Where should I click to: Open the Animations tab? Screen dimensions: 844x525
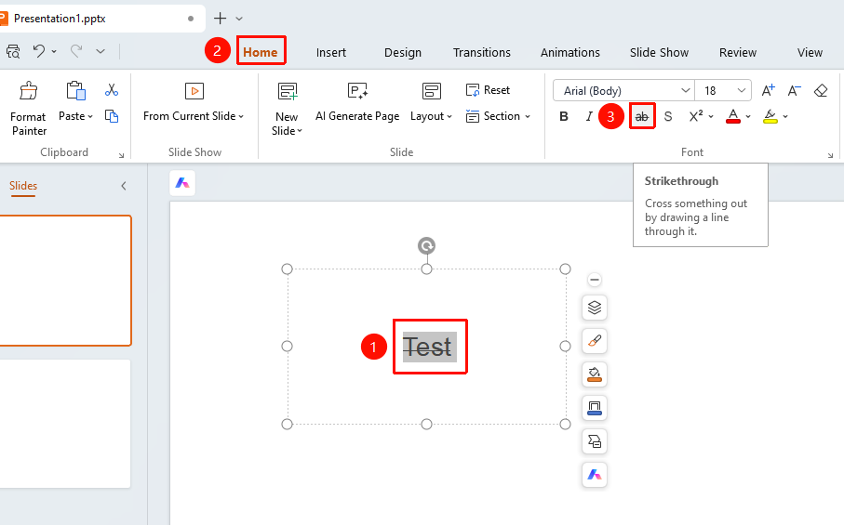pyautogui.click(x=570, y=52)
